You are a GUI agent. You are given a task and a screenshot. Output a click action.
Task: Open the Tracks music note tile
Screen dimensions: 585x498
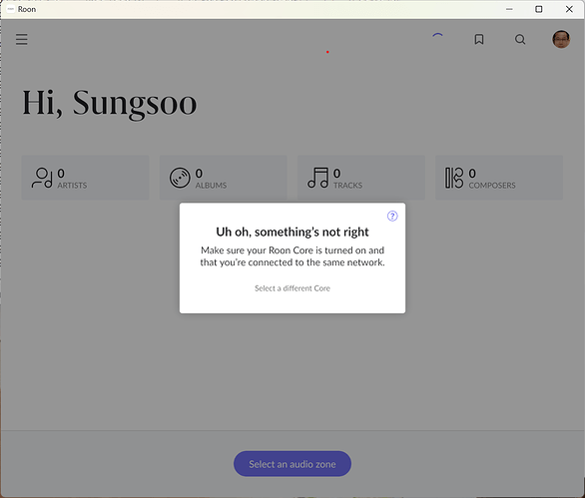point(361,178)
